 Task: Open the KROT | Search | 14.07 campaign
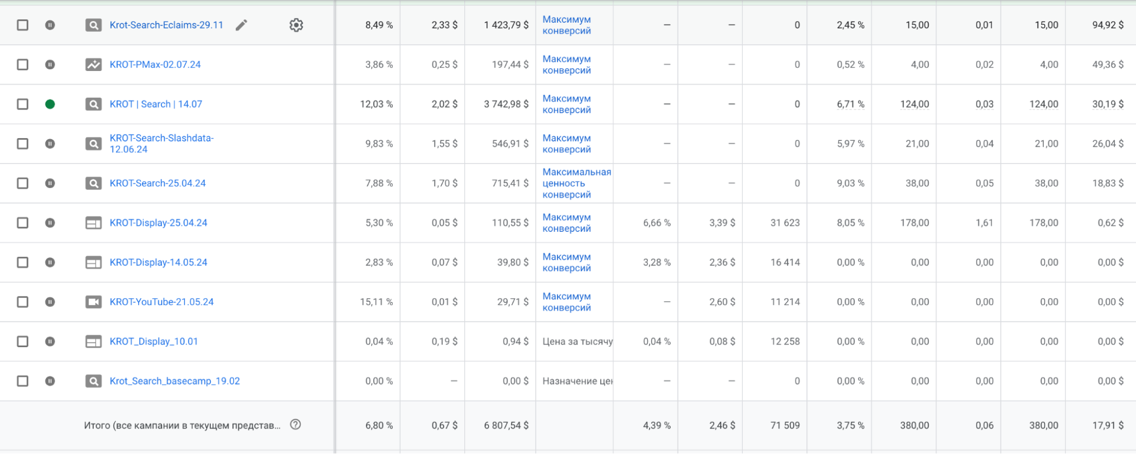pos(156,104)
